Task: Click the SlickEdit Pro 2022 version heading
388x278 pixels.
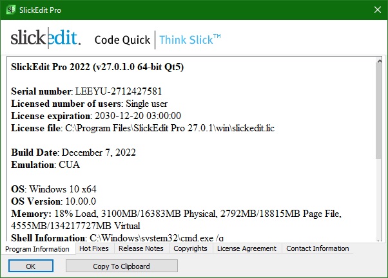Action: (x=97, y=67)
